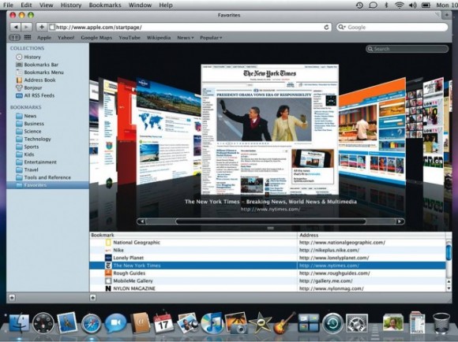
Task: Open iCal calendar showing 17
Action: tap(163, 323)
